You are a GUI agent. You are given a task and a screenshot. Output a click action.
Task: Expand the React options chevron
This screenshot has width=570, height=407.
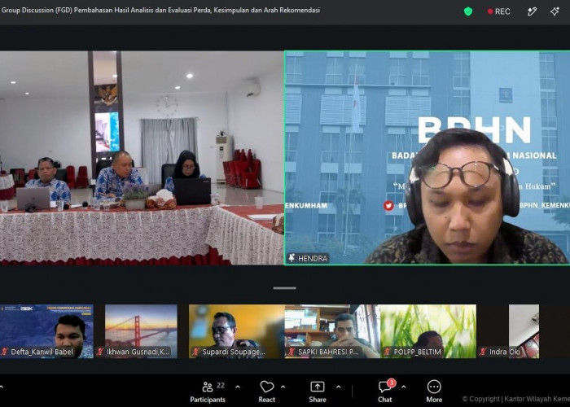tap(283, 387)
